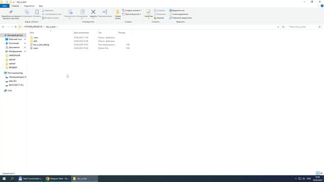This screenshot has width=324, height=182.
Task: Select the kai_cs_bot_debug text file
Action: tap(41, 44)
